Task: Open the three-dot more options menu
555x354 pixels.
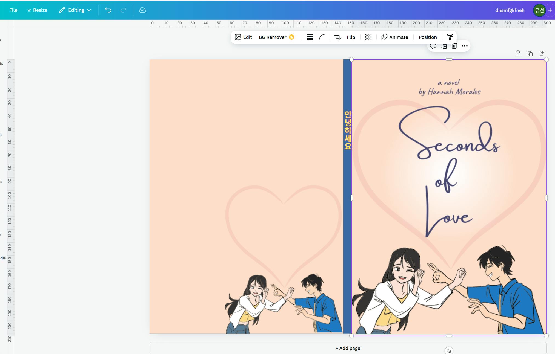Action: coord(464,46)
